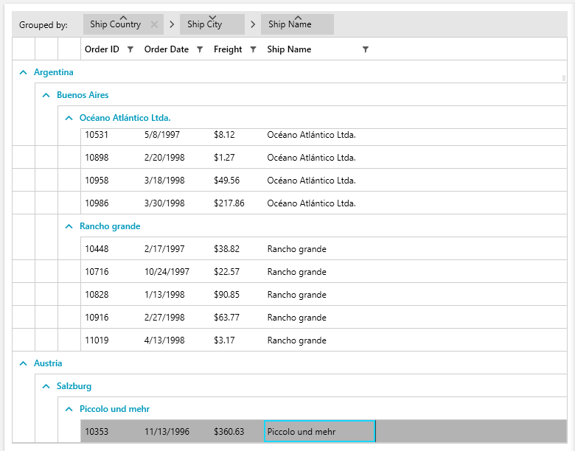Select the freight value $8.12
This screenshot has width=575, height=451.
tap(224, 135)
